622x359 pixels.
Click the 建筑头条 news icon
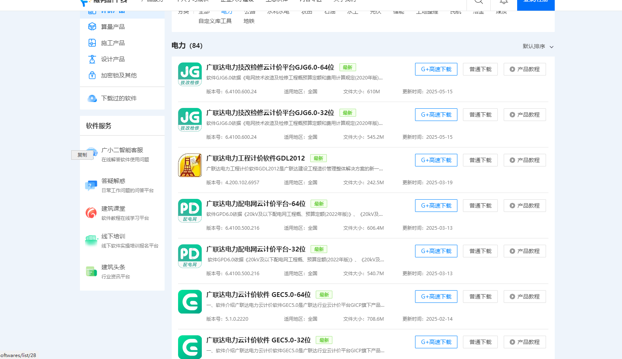(91, 271)
